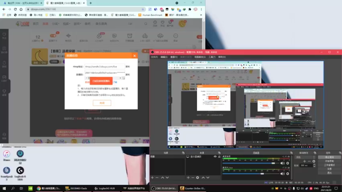Image resolution: width=342 pixels, height=192 pixels.
Task: Toggle the live stream switch on Douyu
Action: pyautogui.click(x=53, y=36)
